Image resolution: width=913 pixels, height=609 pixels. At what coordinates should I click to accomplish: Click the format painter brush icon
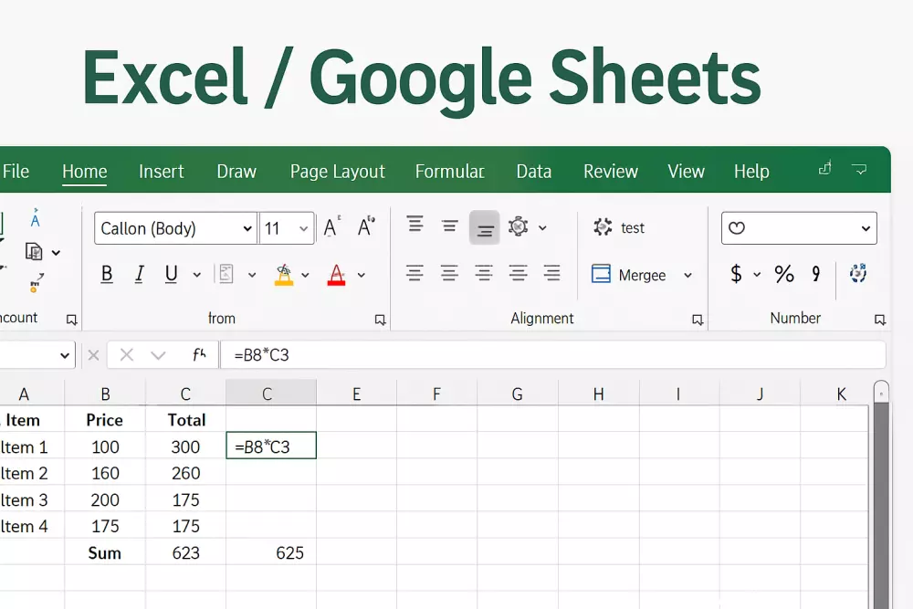37,283
